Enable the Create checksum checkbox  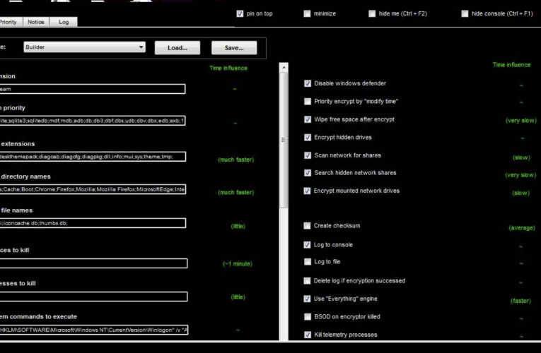[x=307, y=226]
